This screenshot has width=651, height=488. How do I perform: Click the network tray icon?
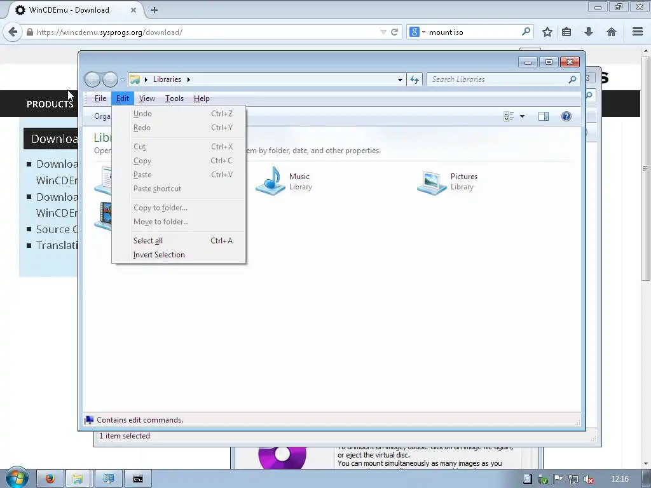[573, 479]
